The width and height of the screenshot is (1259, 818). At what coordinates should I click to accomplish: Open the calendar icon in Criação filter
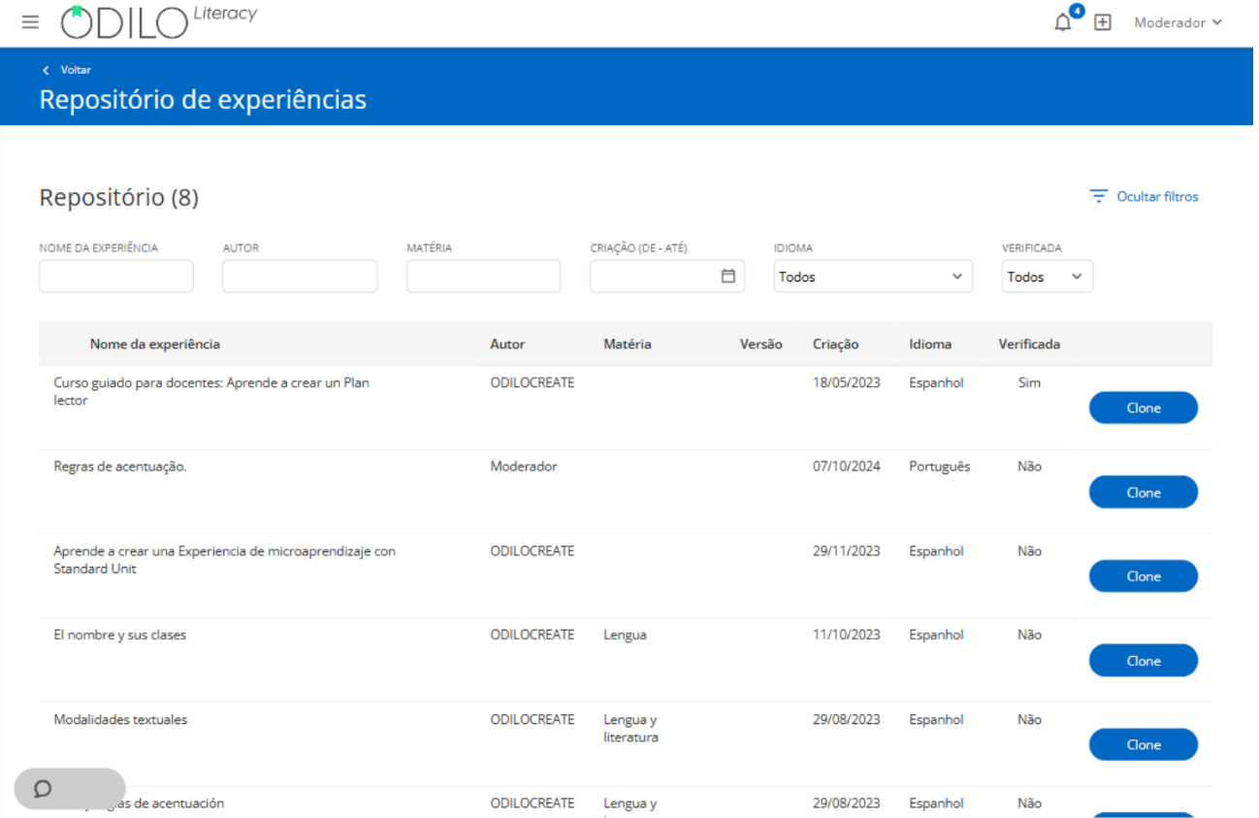tap(728, 276)
